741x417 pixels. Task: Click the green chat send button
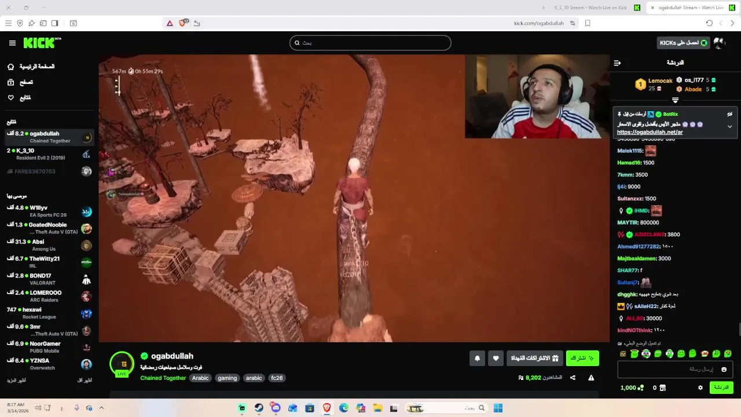(721, 387)
